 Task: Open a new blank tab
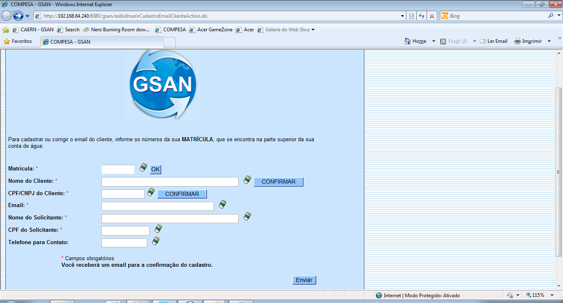pos(169,42)
